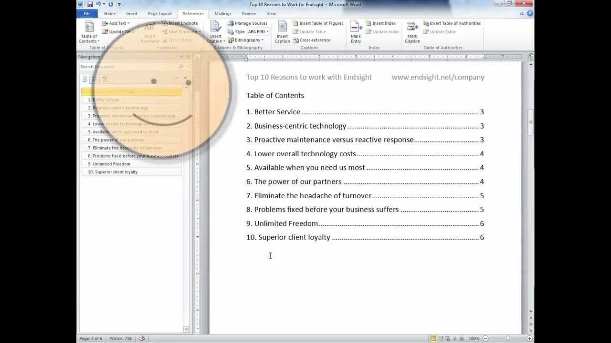Open the Table of Contents gallery
611x343 pixels.
pos(89,32)
